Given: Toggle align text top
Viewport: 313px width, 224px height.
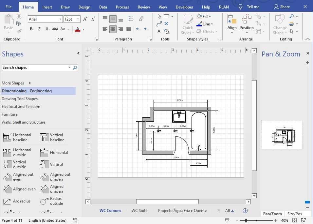Looking at the screenshot, I should (105, 18).
